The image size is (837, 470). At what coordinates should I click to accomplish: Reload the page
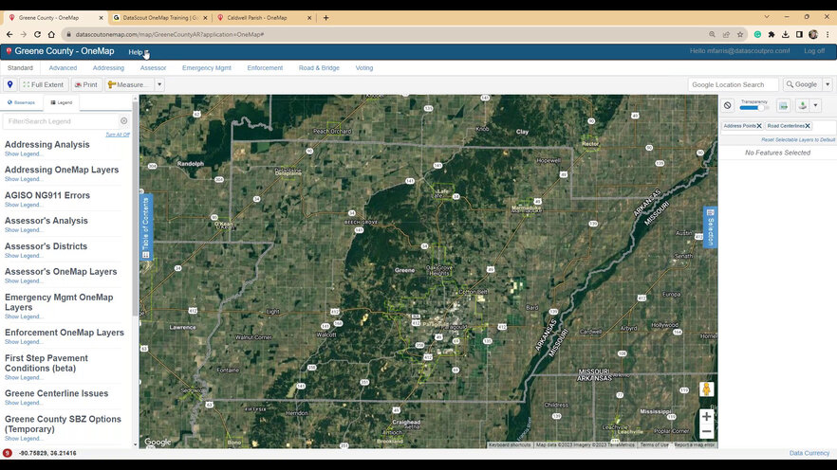pos(37,34)
